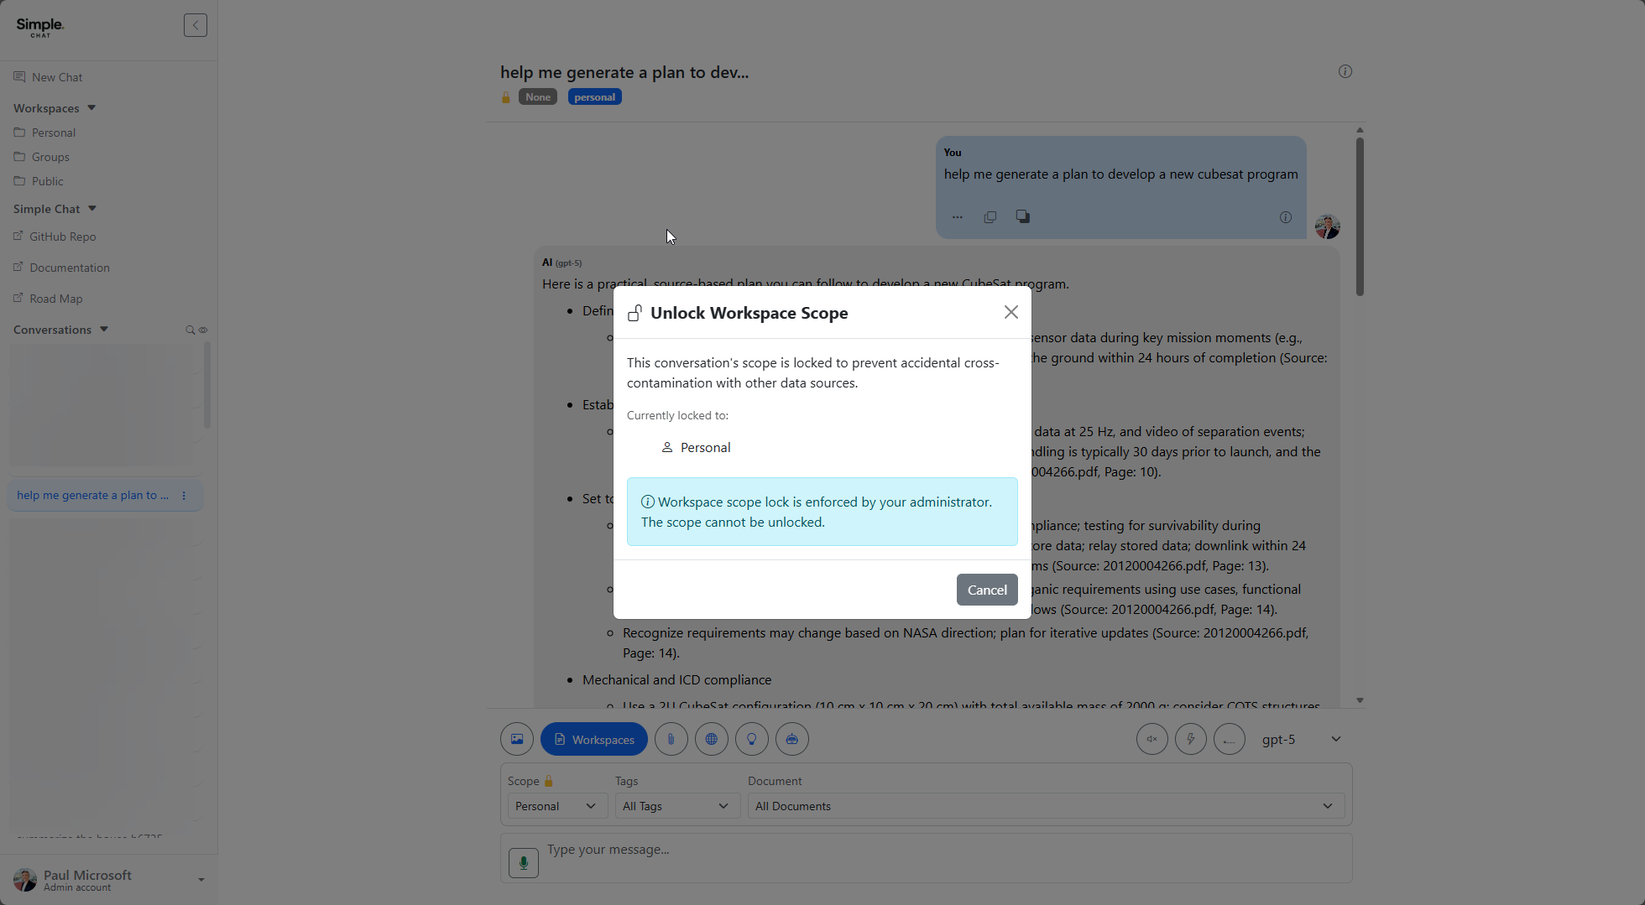Screen dimensions: 1645x905
Task: Expand the Workspaces section chevron
Action: click(91, 107)
